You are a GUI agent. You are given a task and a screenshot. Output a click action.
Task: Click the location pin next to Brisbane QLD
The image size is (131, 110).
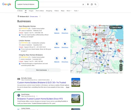[x=18, y=16]
